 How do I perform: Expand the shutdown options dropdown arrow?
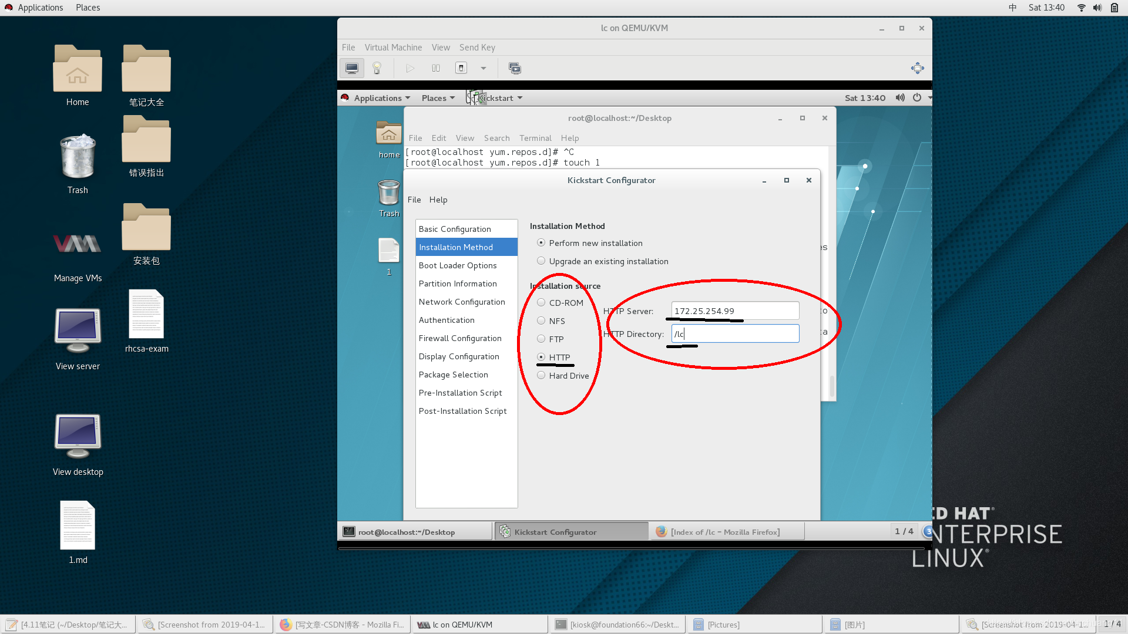(483, 68)
